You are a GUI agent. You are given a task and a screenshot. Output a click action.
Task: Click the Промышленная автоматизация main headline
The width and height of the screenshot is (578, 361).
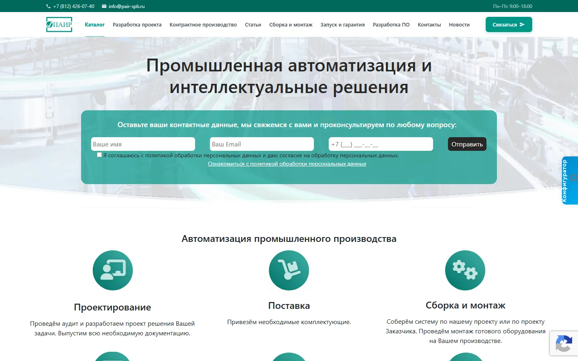point(289,76)
